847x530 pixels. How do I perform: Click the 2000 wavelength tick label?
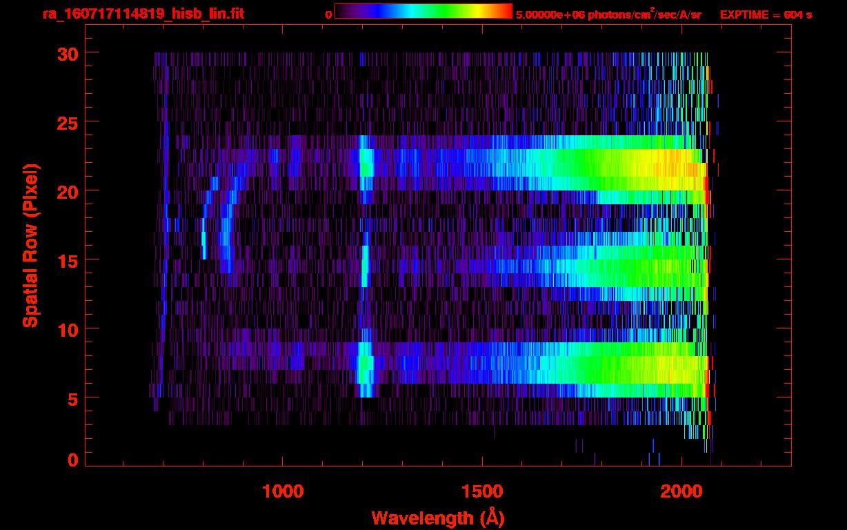coord(681,491)
